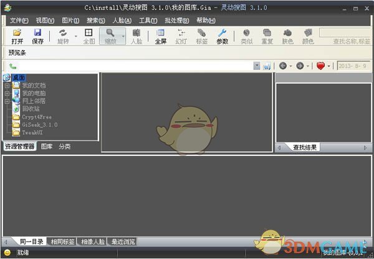Click the bottom tab strip left arrow
Image resolution: width=374 pixels, height=259 pixels.
pyautogui.click(x=6, y=242)
